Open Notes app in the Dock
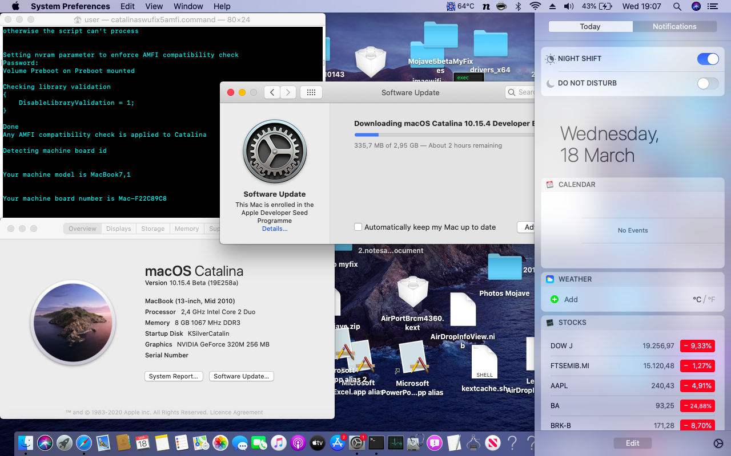The height and width of the screenshot is (456, 731). click(x=162, y=442)
